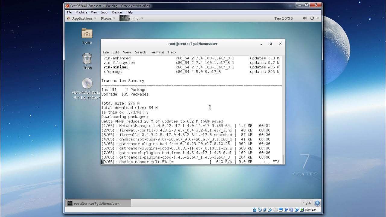Click the vim-filesystem package line
The image size is (386, 217).
pos(191,63)
